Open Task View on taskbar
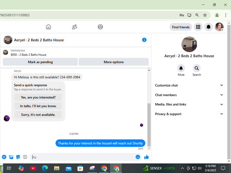Screen dimensions: 231x173 point(9,168)
